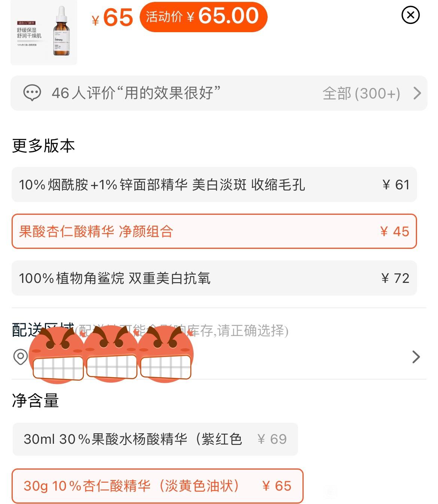Tap the first angry emoji sticker
Image resolution: width=438 pixels, height=504 pixels.
tap(57, 354)
